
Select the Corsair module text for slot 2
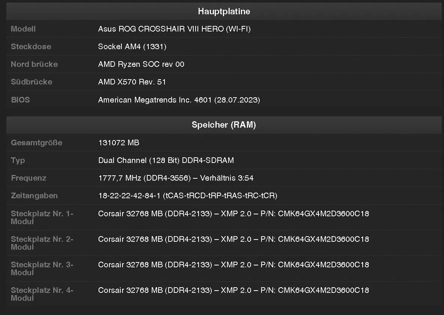click(x=233, y=239)
